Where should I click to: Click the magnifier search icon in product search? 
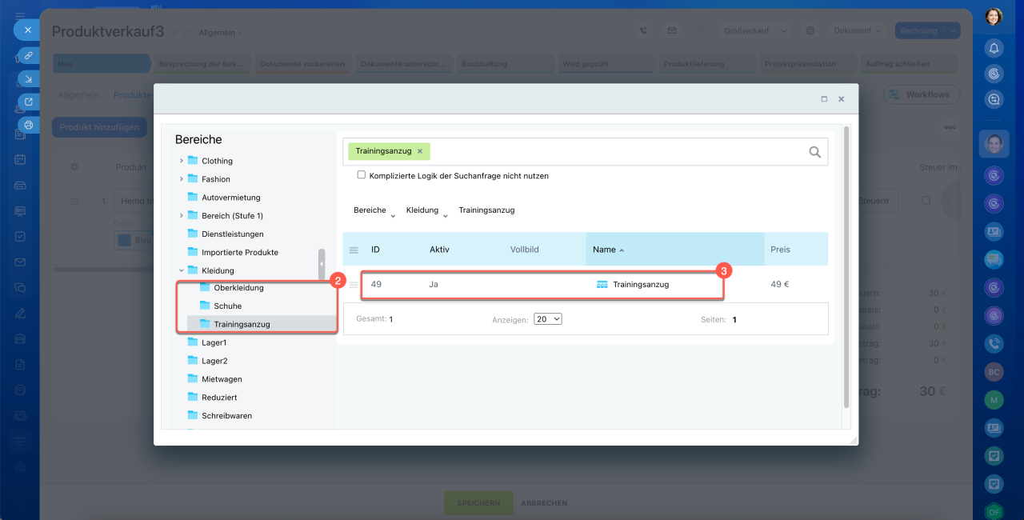coord(814,152)
